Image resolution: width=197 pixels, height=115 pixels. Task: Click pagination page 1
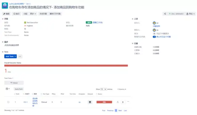pyautogui.click(x=116, y=110)
